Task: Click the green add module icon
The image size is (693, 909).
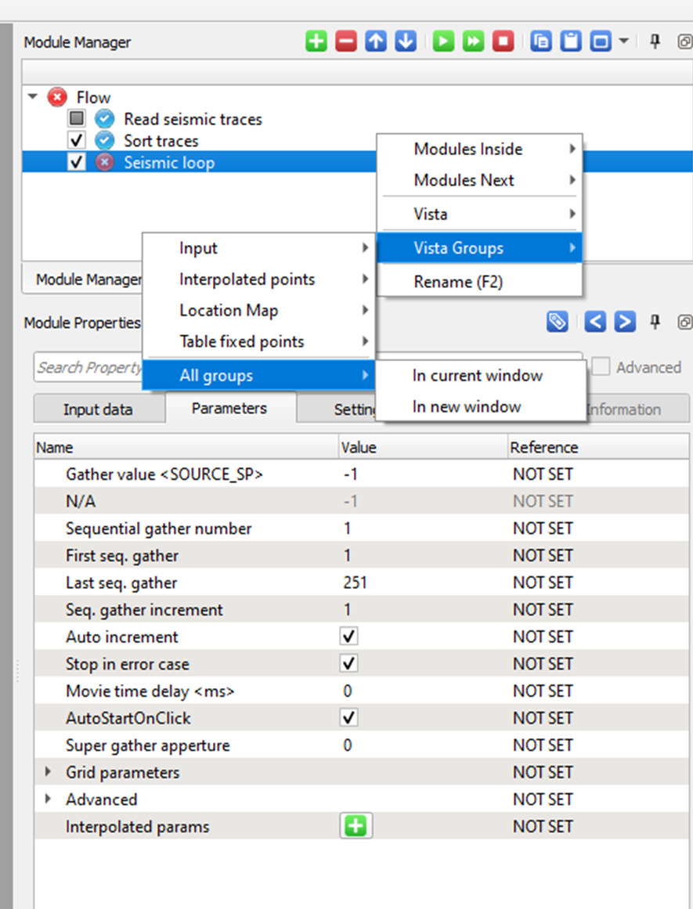Action: pyautogui.click(x=316, y=41)
